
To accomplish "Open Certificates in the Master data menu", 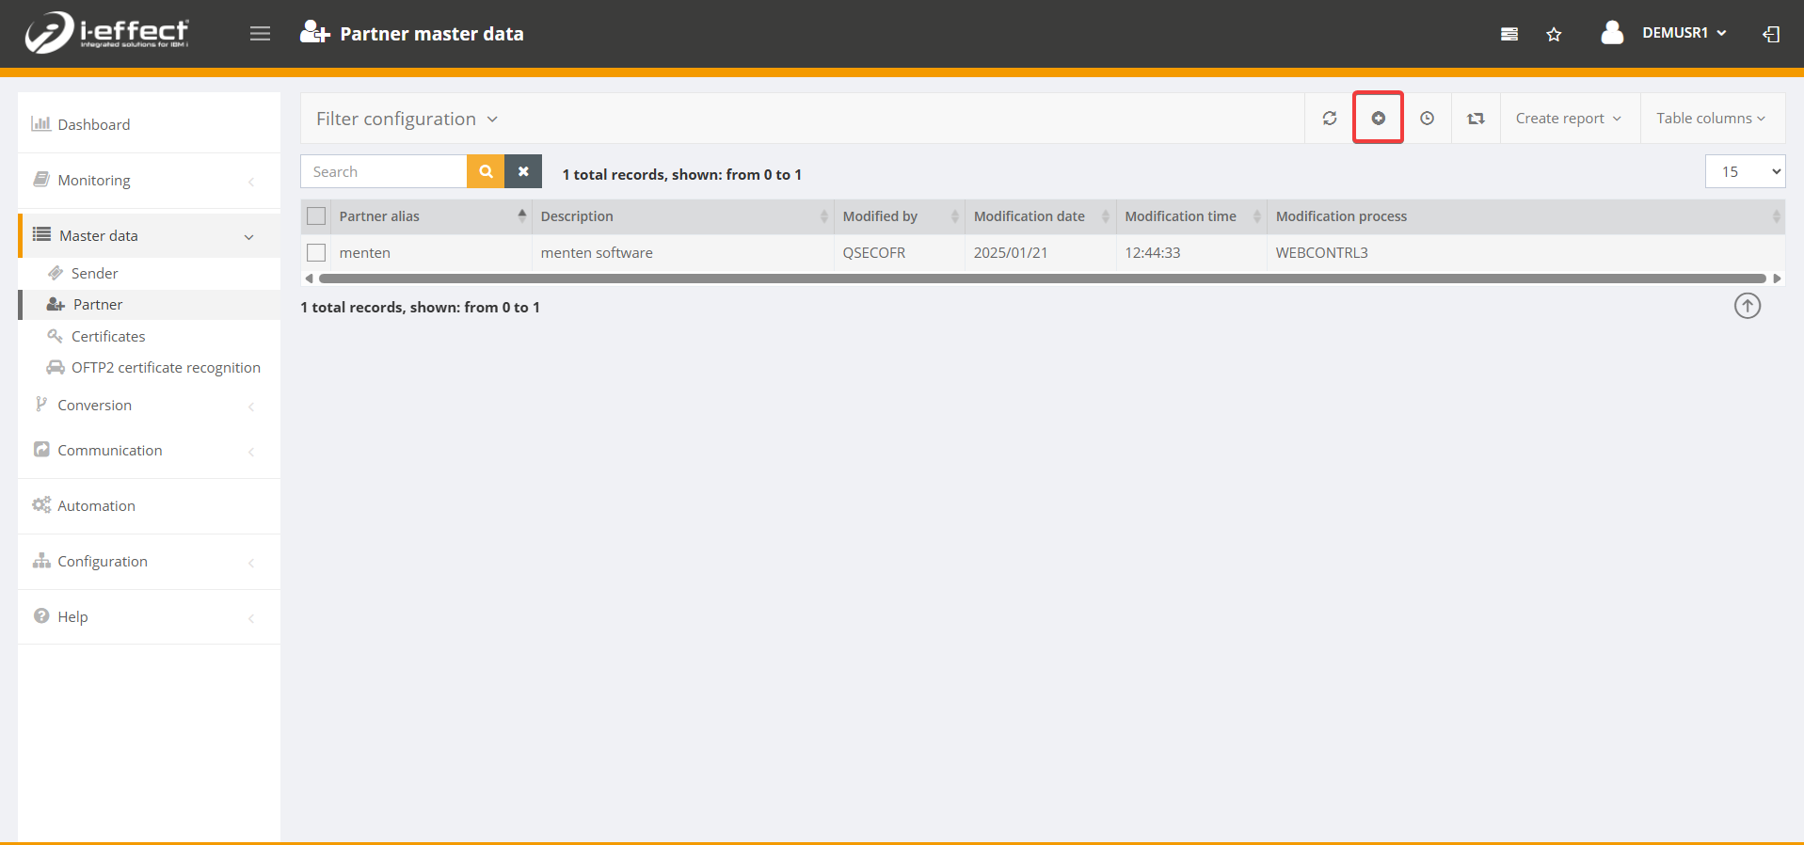I will [x=108, y=336].
